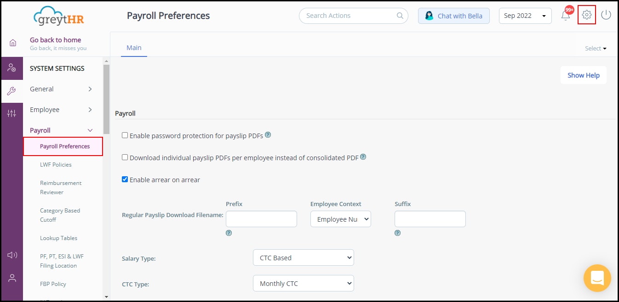Switch to the Main tab
Image resolution: width=619 pixels, height=302 pixels.
tap(134, 48)
